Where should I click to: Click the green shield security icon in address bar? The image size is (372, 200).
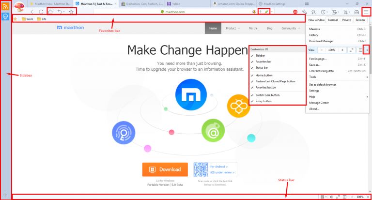(x=162, y=12)
